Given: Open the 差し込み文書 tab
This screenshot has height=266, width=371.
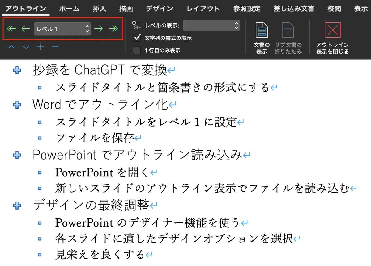Looking at the screenshot, I should click(x=294, y=9).
